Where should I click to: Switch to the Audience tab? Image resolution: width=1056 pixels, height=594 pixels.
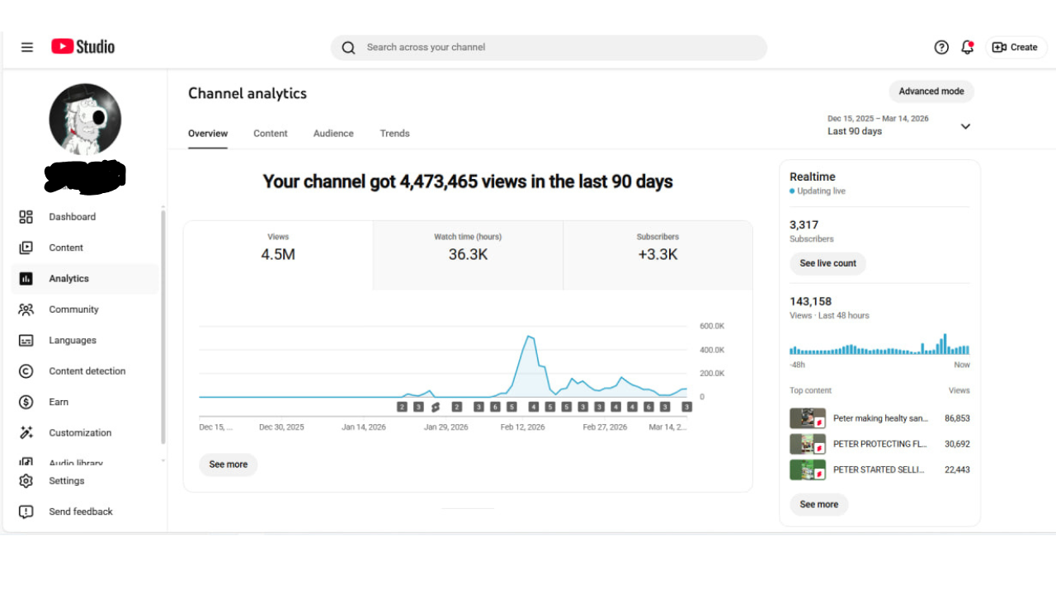333,134
